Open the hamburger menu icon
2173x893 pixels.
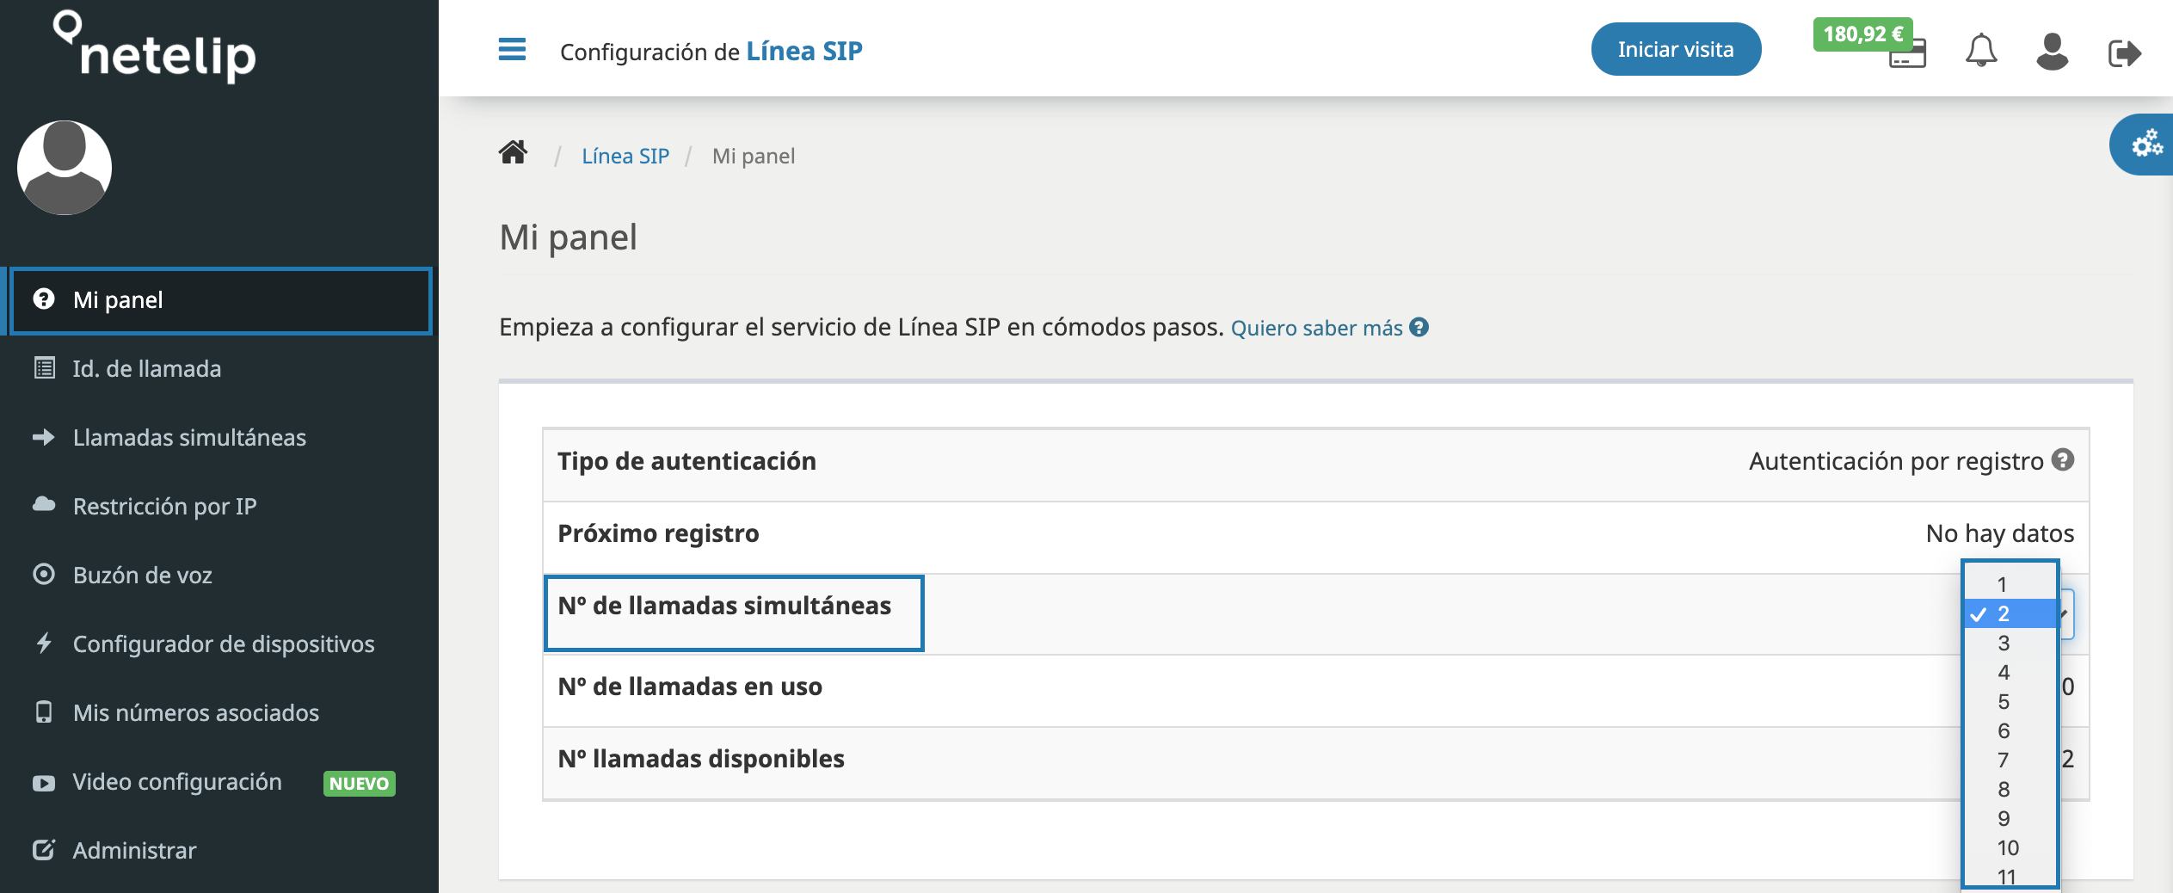(512, 50)
